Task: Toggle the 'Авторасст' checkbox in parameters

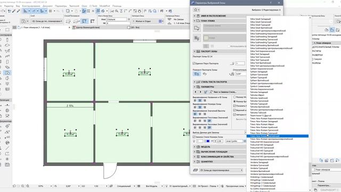Action: click(234, 115)
